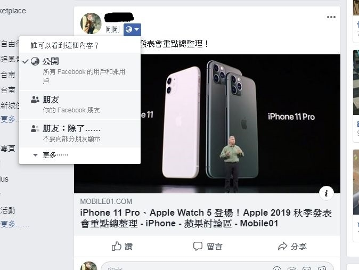This screenshot has width=359, height=270.
Task: Select 朋友；除了 friends except option
Action: 80,133
